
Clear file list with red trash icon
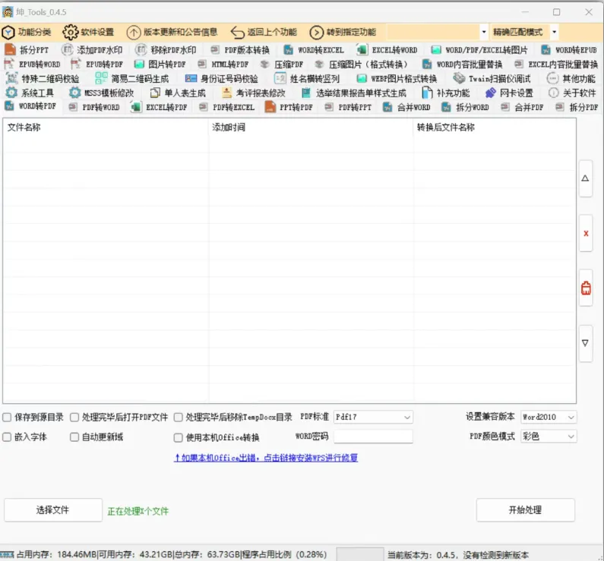pos(586,288)
